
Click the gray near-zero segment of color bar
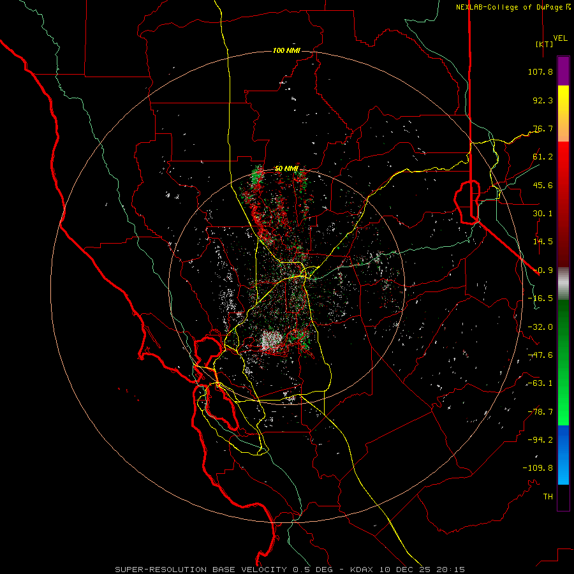563,284
